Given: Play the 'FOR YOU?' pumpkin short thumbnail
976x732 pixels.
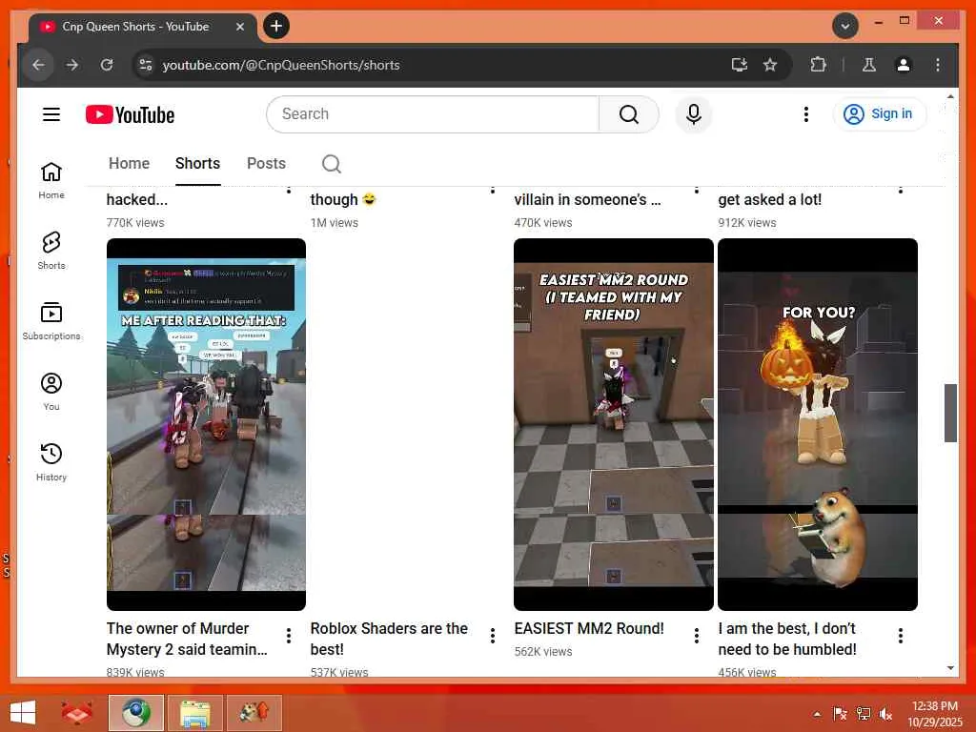Looking at the screenshot, I should pyautogui.click(x=817, y=424).
